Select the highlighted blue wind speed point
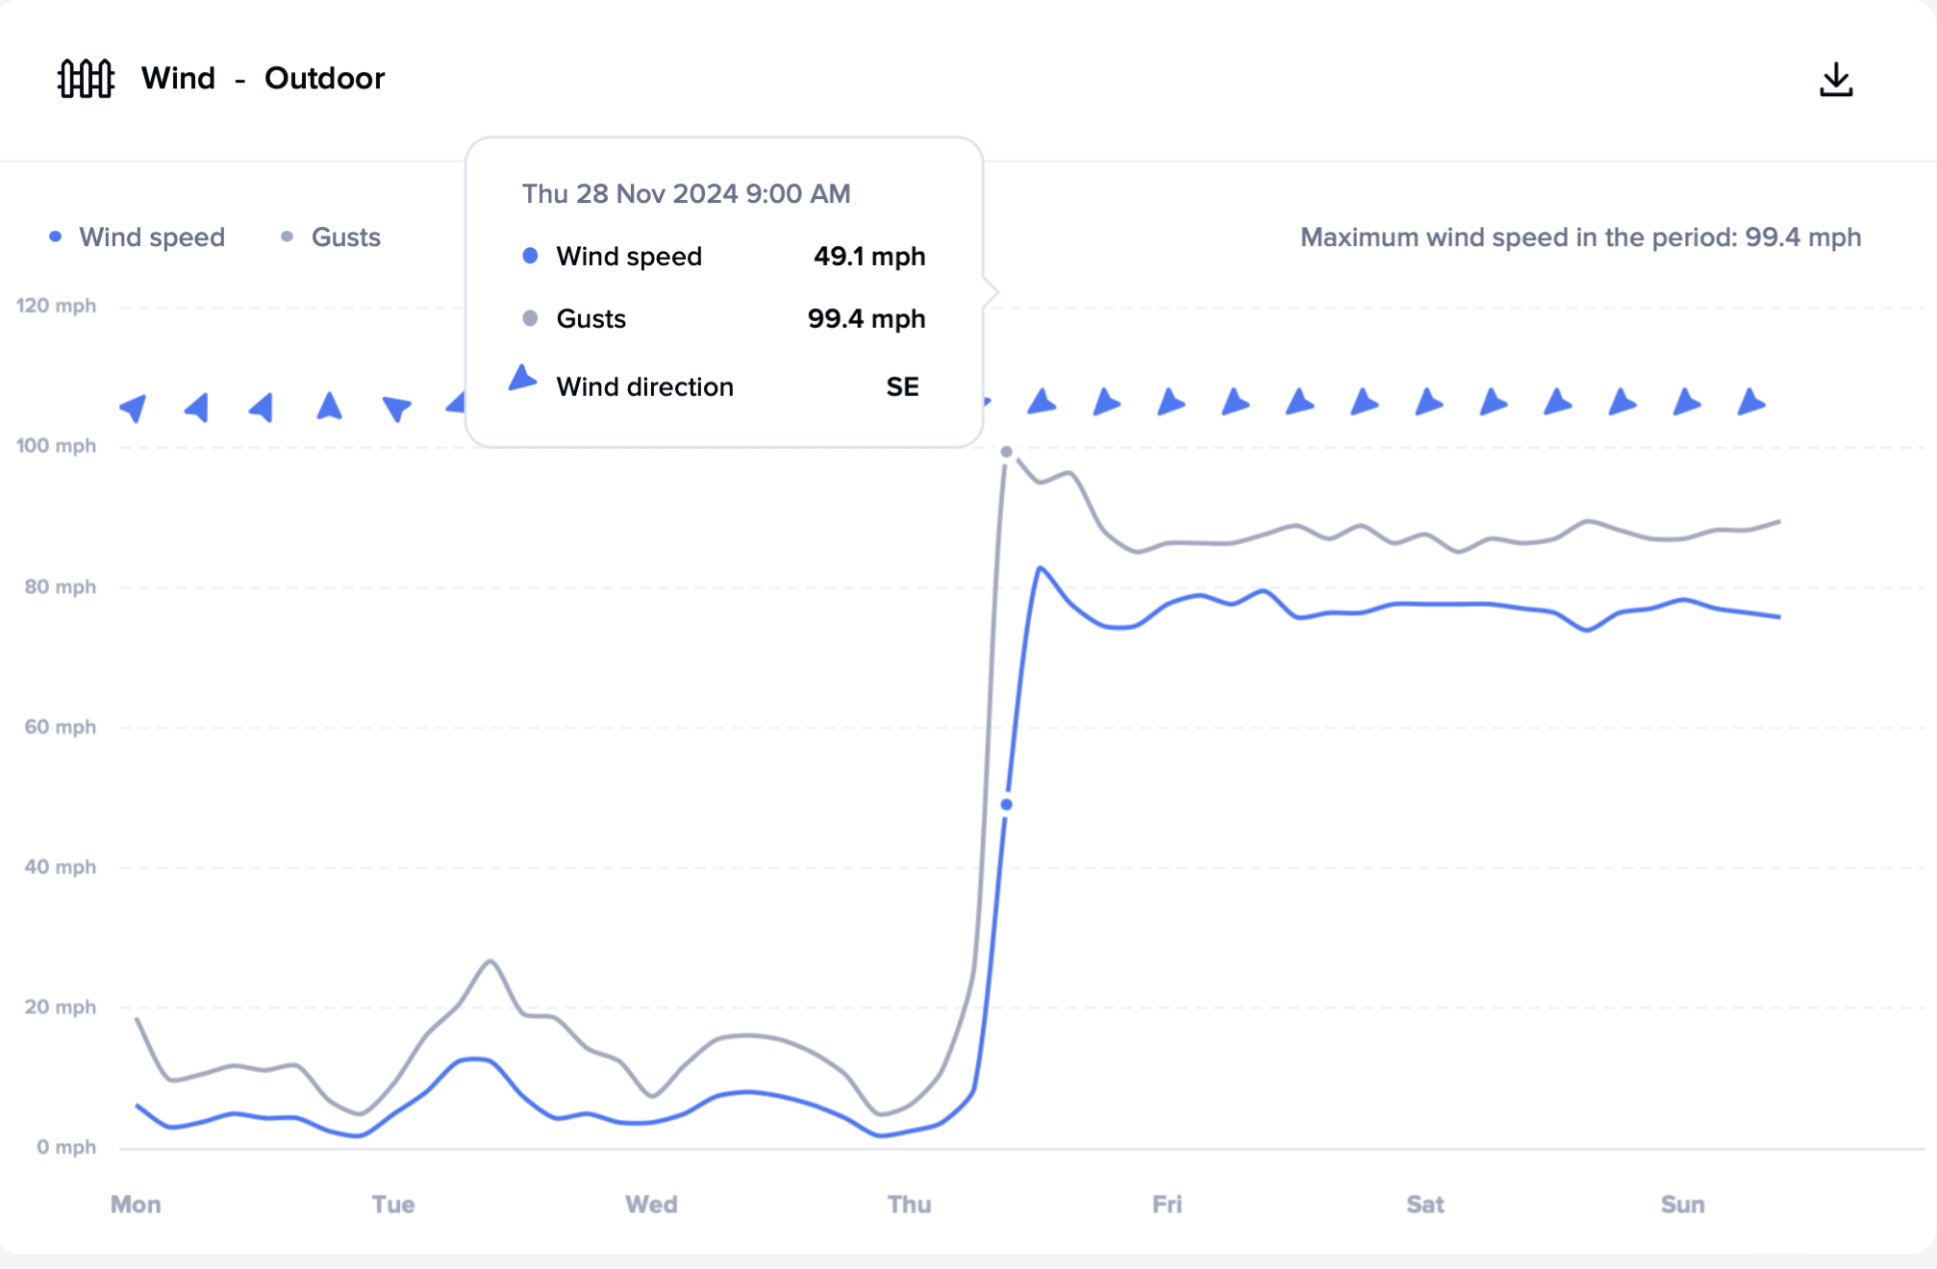This screenshot has width=1937, height=1269. (x=1006, y=805)
